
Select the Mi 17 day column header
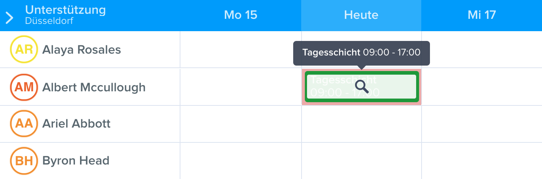point(482,15)
